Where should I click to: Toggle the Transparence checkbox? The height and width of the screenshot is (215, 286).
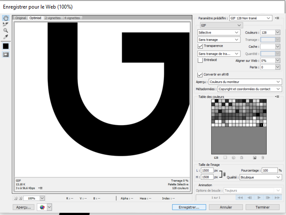pos(200,46)
